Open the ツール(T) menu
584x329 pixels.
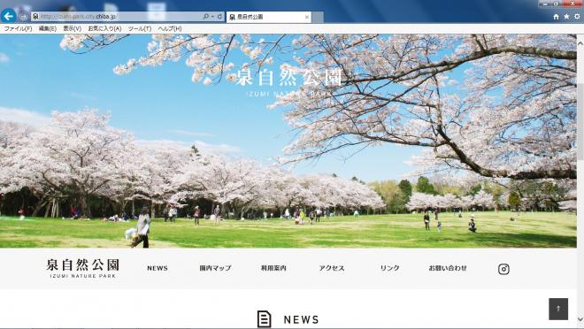(x=140, y=28)
